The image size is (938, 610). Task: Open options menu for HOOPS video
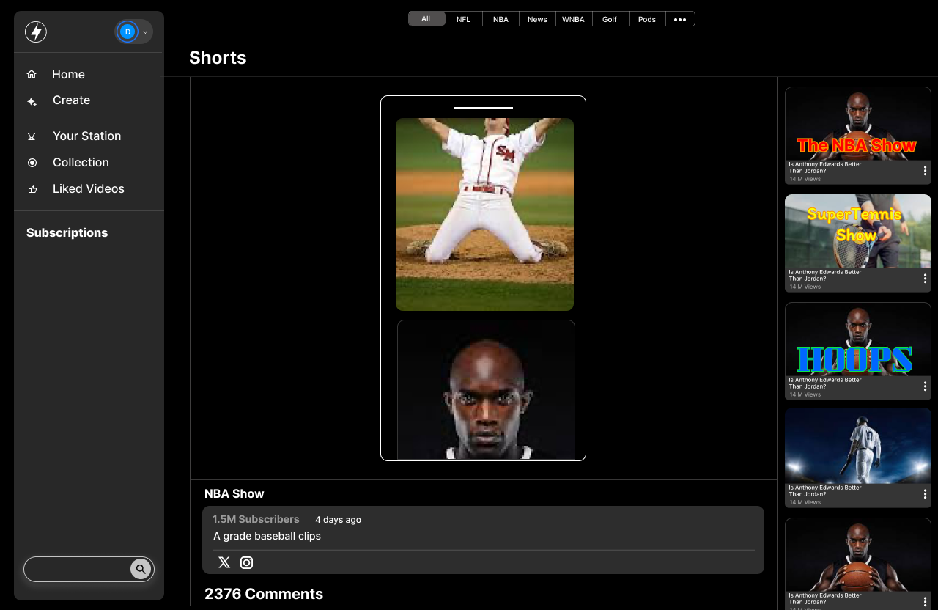tap(925, 386)
